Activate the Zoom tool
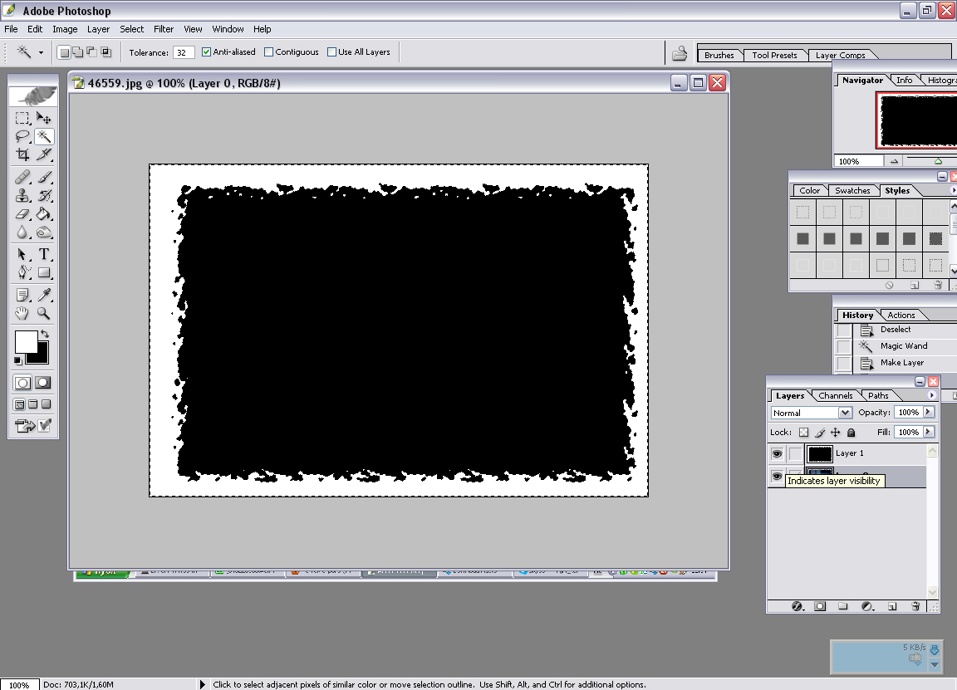The width and height of the screenshot is (957, 690). [44, 314]
